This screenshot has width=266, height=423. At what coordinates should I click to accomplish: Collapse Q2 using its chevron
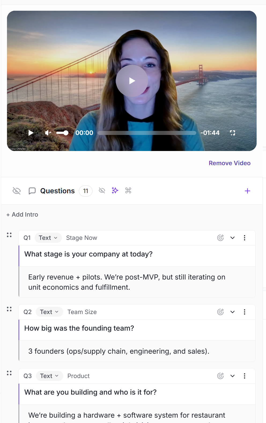click(232, 312)
